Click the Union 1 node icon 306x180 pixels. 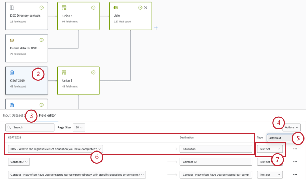[64, 8]
